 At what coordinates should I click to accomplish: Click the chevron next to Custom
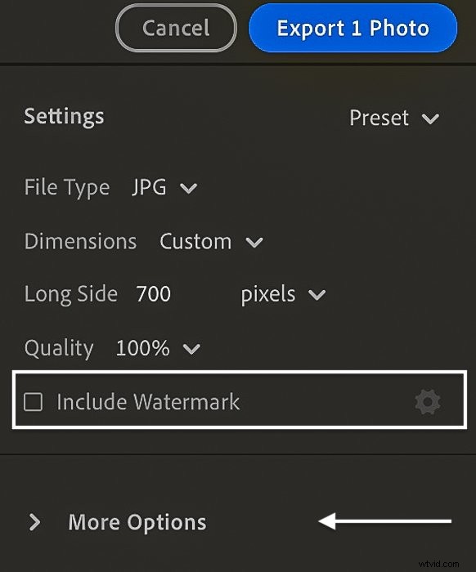pyautogui.click(x=254, y=242)
